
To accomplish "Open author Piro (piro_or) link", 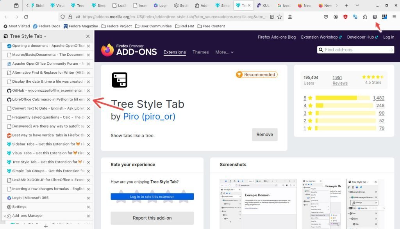I will point(149,116).
